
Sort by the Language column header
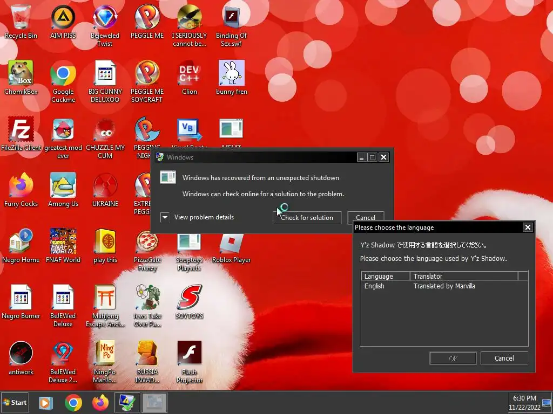[x=386, y=276]
